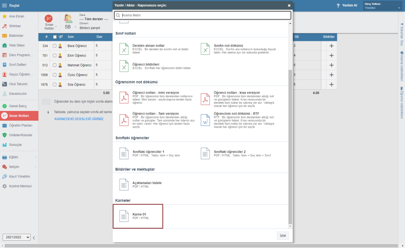Go to Web Sitesi in sidebar
405x248 pixels.
click(x=17, y=45)
